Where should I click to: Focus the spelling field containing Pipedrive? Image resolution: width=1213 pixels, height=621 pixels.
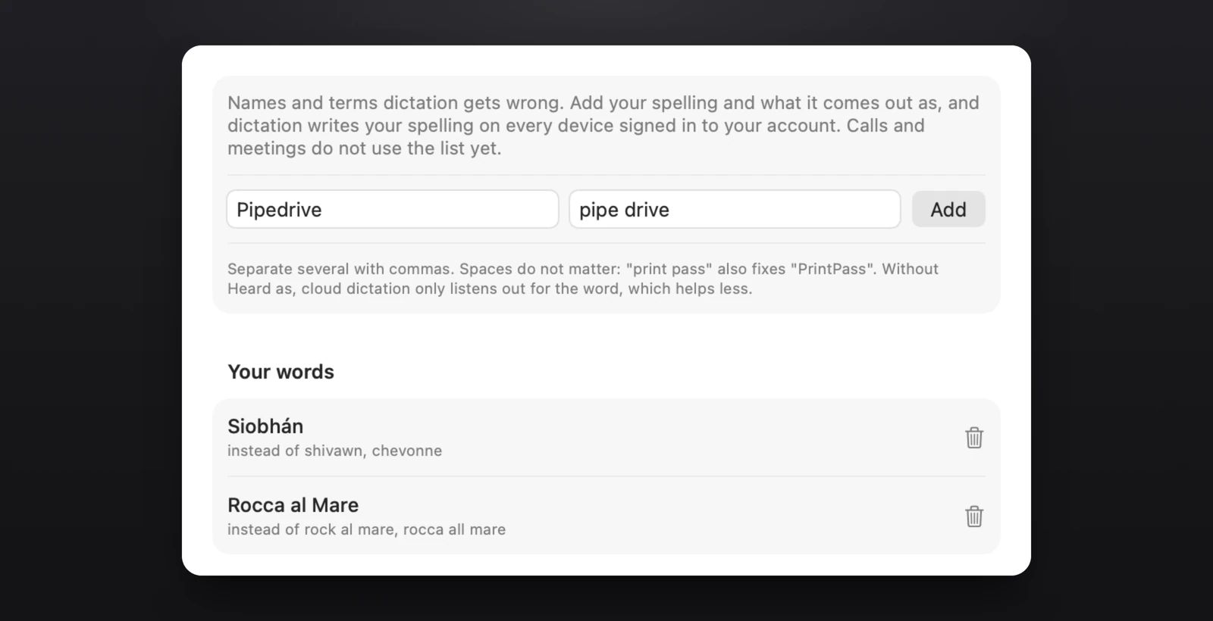(x=393, y=209)
